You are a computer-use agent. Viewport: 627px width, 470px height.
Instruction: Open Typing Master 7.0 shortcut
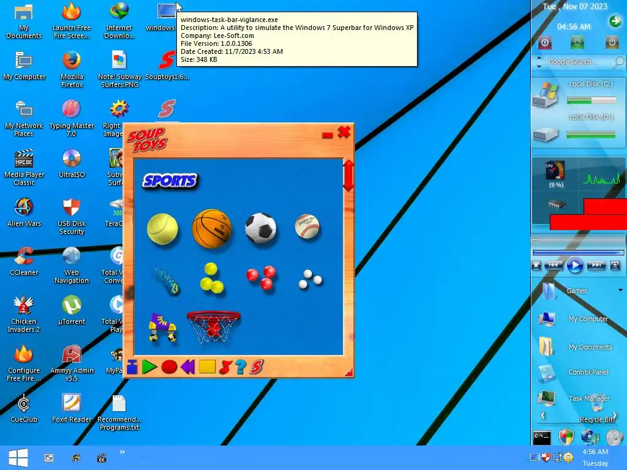tap(72, 118)
